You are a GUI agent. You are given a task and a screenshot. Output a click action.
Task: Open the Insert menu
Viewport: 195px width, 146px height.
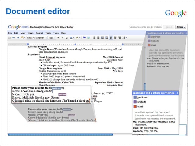pos(30,33)
